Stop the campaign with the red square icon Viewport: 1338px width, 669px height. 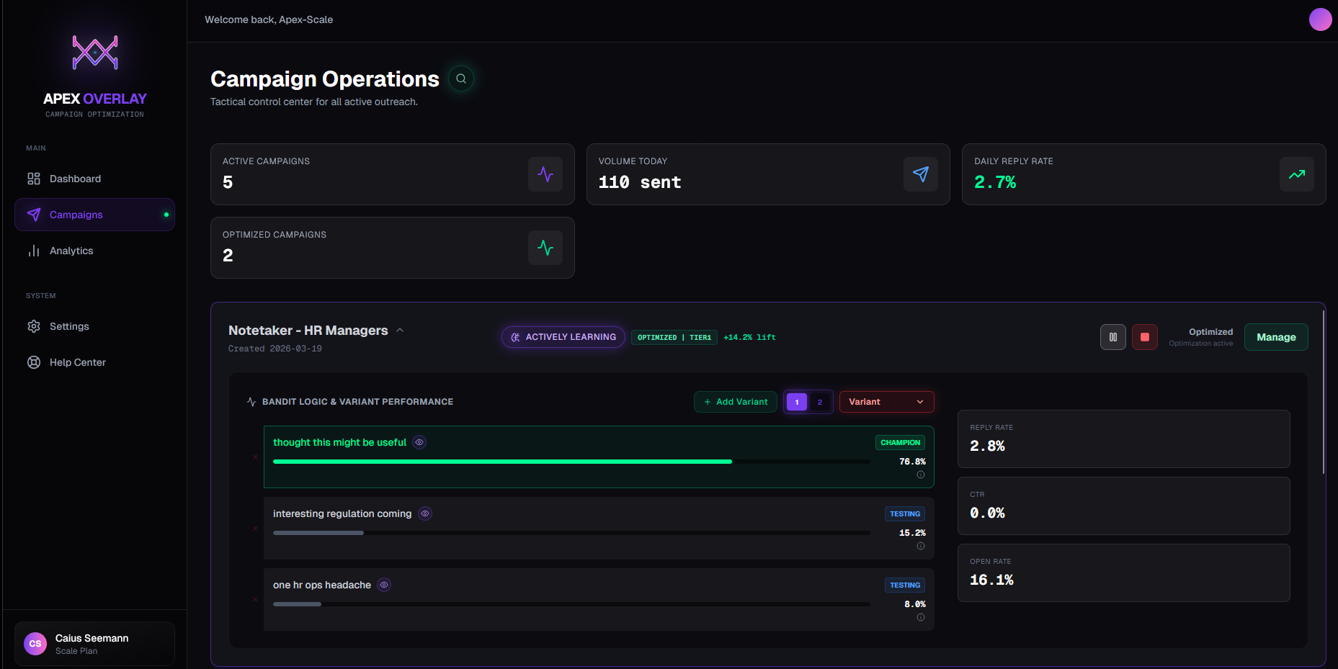pyautogui.click(x=1145, y=336)
